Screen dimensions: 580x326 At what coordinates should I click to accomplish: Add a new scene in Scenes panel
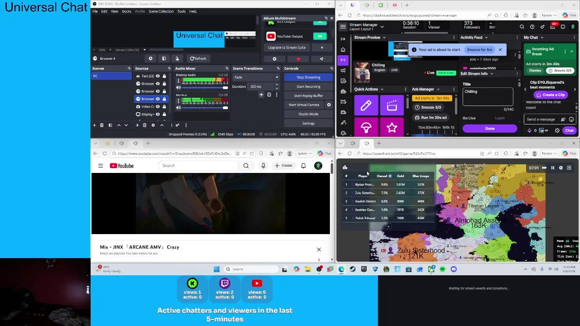pyautogui.click(x=94, y=125)
